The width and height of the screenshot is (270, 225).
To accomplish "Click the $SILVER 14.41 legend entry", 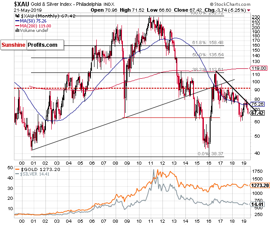I will point(32,174).
